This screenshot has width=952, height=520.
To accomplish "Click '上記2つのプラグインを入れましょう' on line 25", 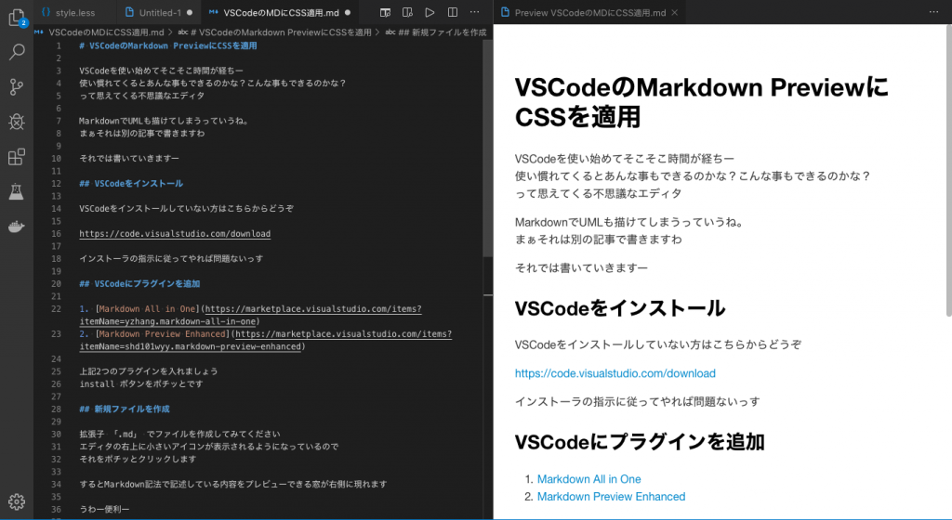I will point(149,370).
